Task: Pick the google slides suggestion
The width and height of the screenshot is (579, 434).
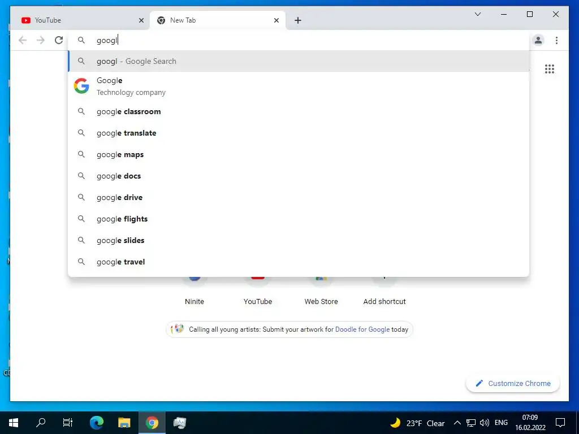Action: [x=299, y=240]
